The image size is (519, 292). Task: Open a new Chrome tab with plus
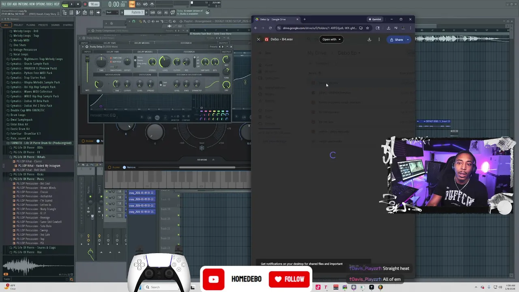(305, 19)
